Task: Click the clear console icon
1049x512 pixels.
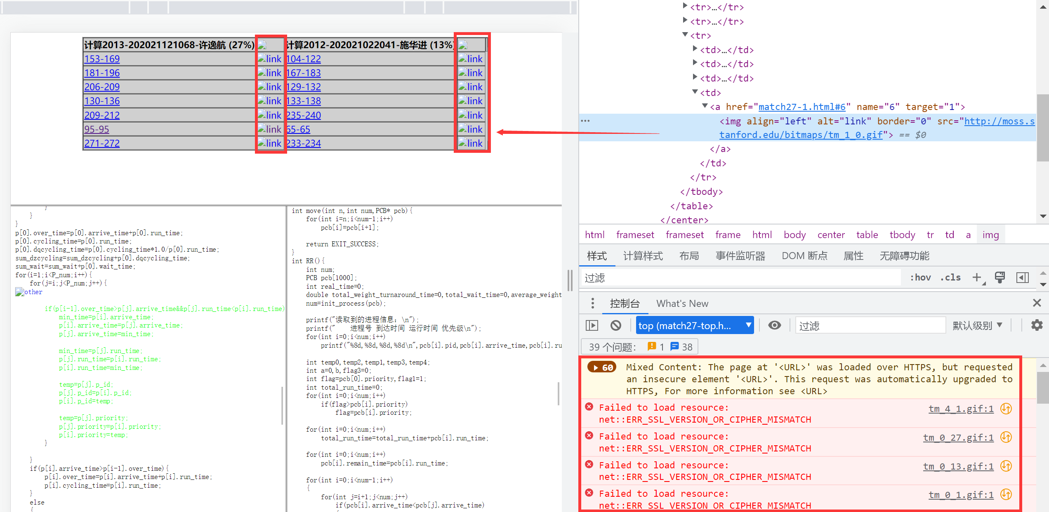Action: pyautogui.click(x=615, y=325)
